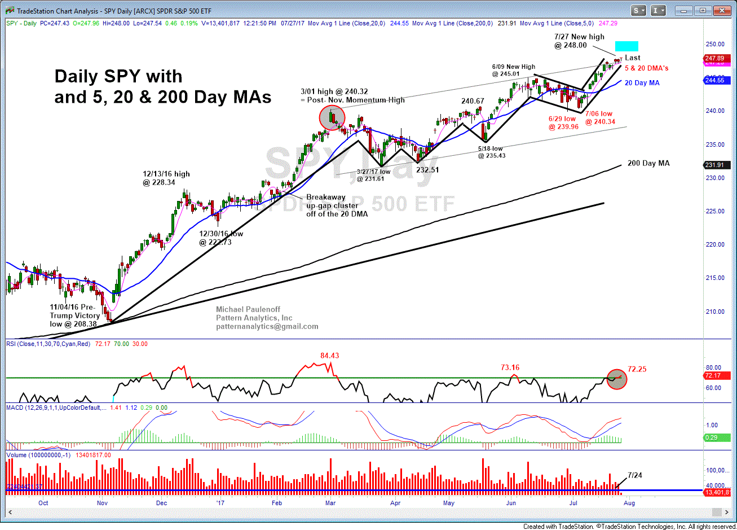This screenshot has width=737, height=530.
Task: Open the I interval-link dropdown in title bar
Action: click(657, 10)
